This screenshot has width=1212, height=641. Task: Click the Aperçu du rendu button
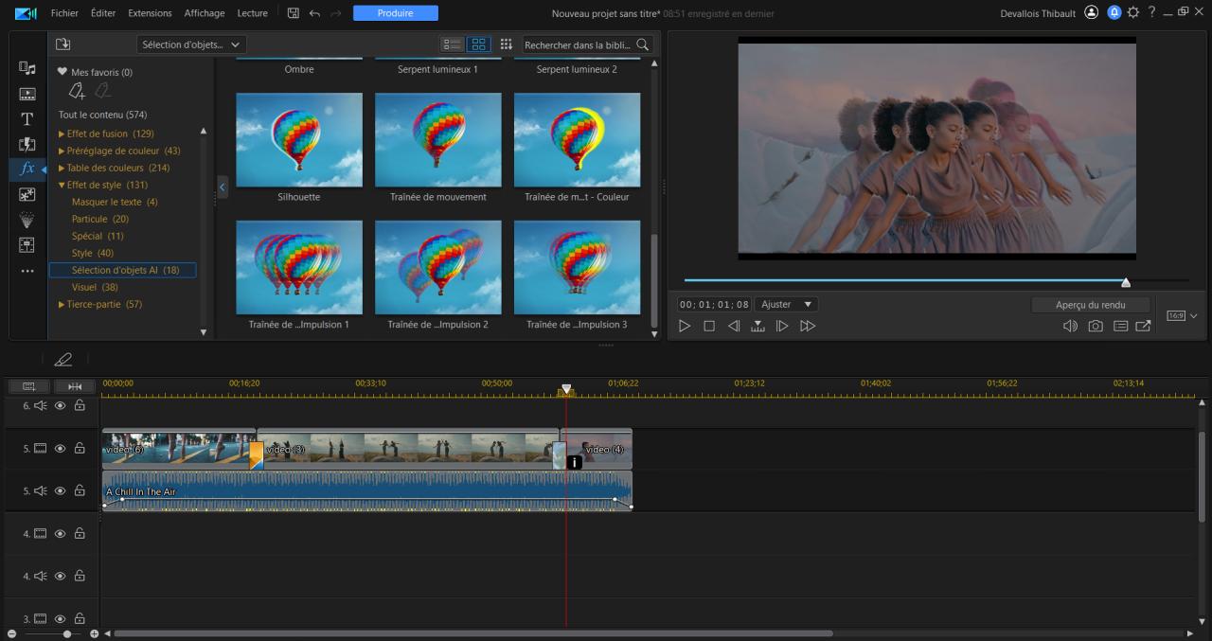(x=1090, y=305)
